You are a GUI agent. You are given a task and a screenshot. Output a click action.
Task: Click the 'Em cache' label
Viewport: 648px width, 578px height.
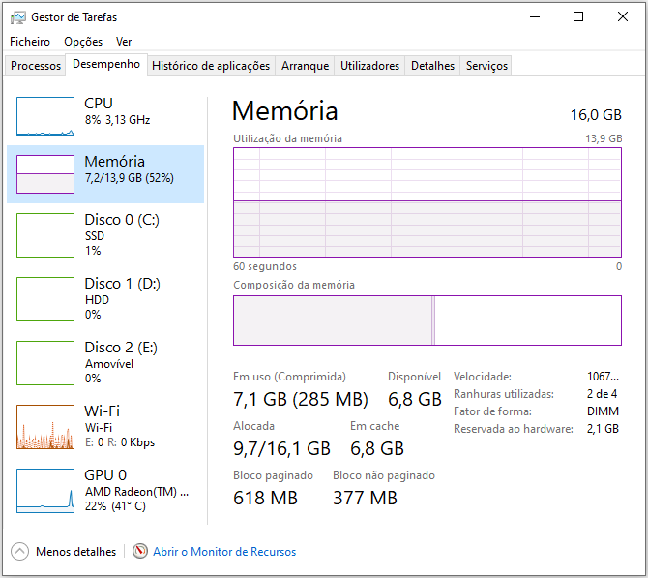pyautogui.click(x=375, y=426)
